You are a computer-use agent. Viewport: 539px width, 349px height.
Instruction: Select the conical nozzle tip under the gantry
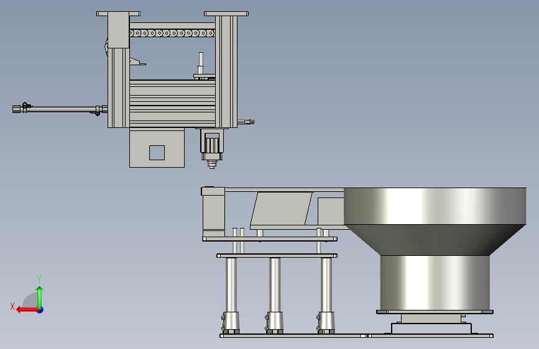click(212, 165)
